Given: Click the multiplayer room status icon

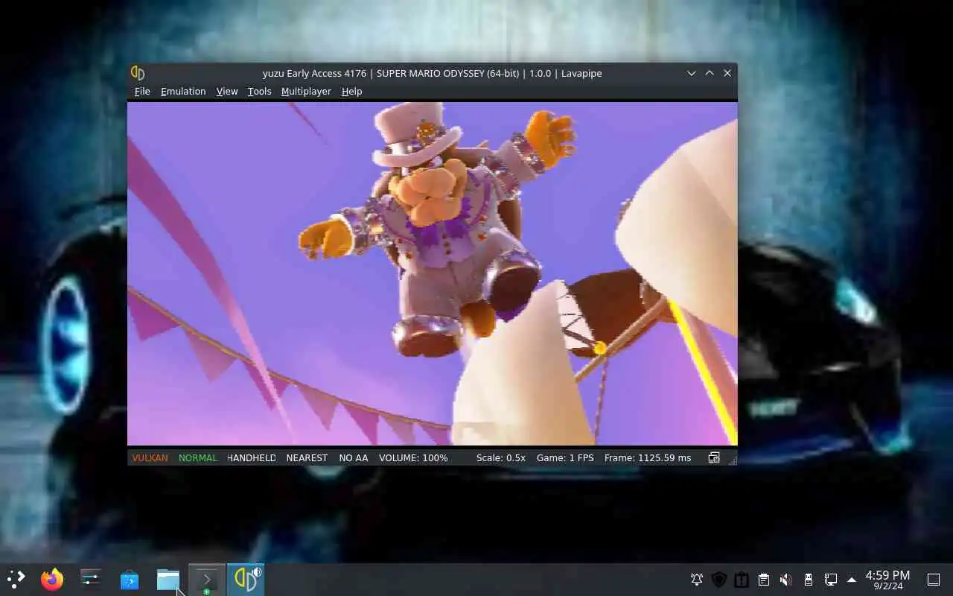Looking at the screenshot, I should (714, 457).
